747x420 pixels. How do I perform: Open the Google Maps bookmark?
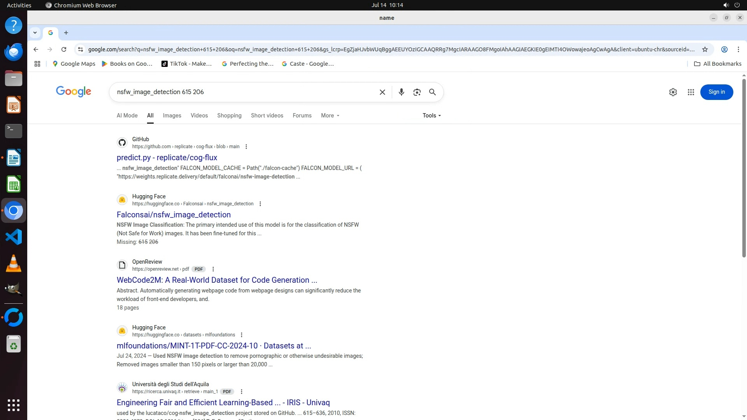click(x=74, y=64)
